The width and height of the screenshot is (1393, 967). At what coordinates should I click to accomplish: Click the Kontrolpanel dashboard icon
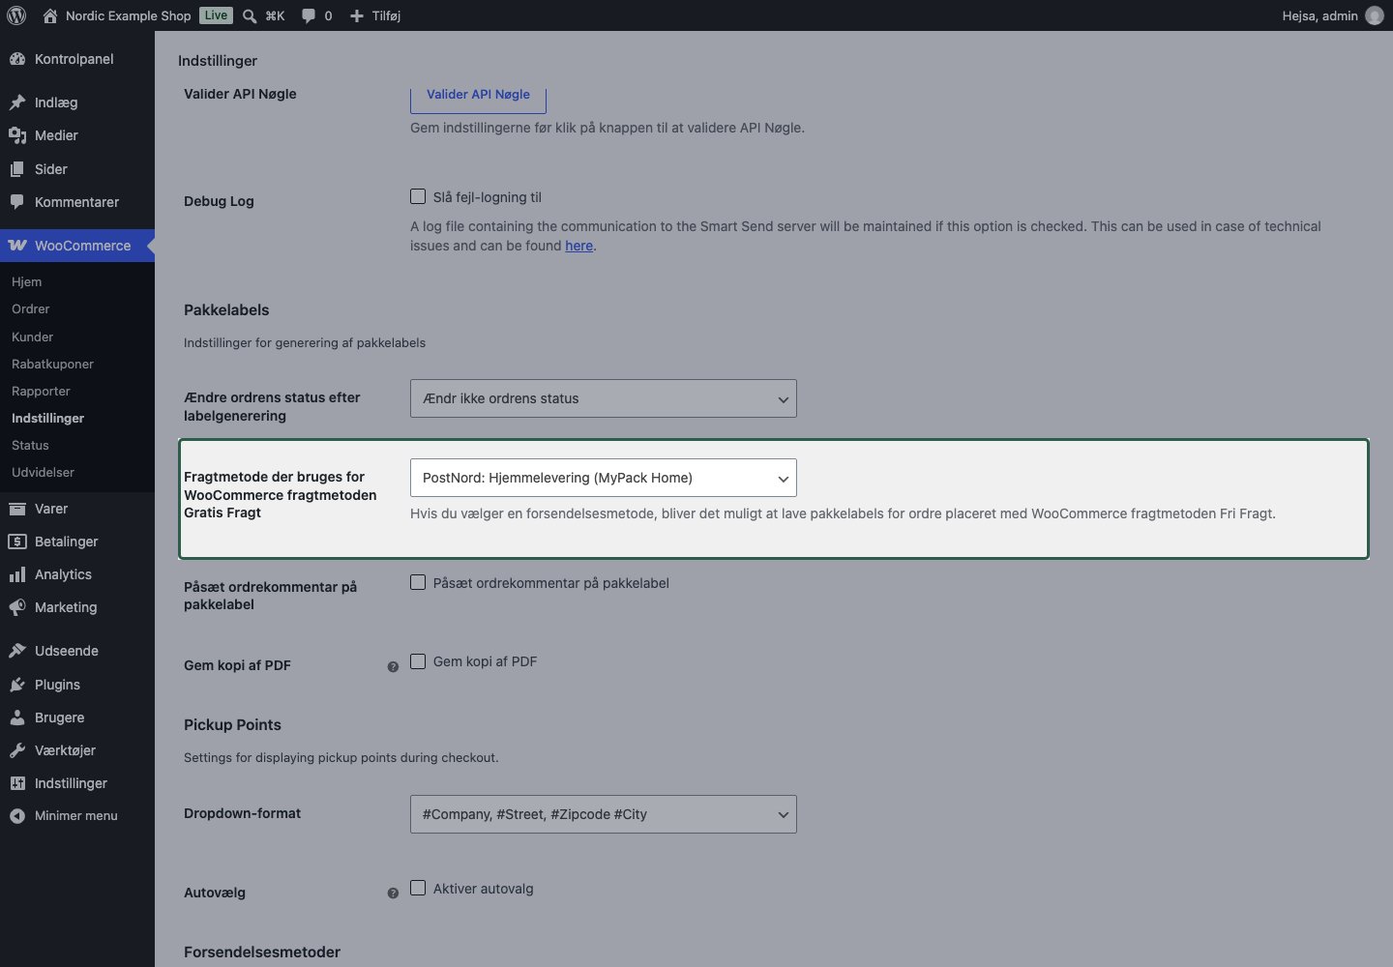pos(17,59)
